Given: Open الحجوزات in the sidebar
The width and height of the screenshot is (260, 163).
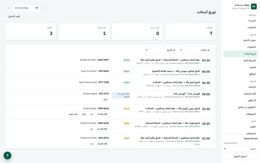Looking at the screenshot, I should [240, 47].
